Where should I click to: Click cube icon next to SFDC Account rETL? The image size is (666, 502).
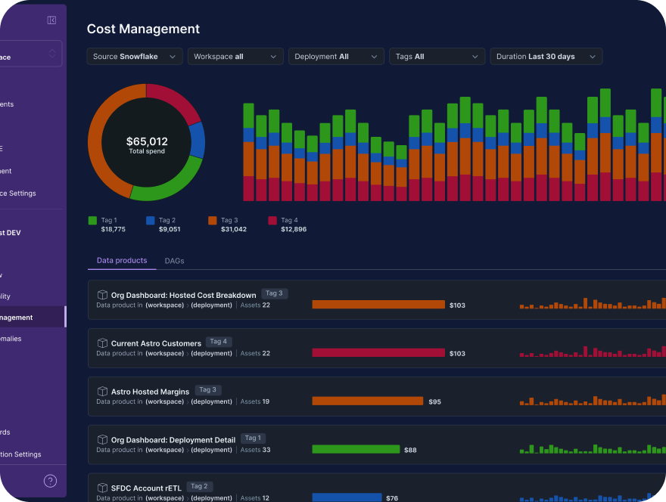click(102, 488)
